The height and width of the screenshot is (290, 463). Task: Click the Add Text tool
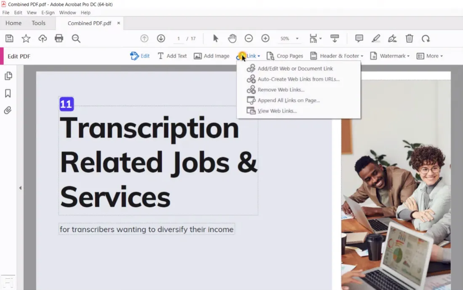tap(172, 56)
